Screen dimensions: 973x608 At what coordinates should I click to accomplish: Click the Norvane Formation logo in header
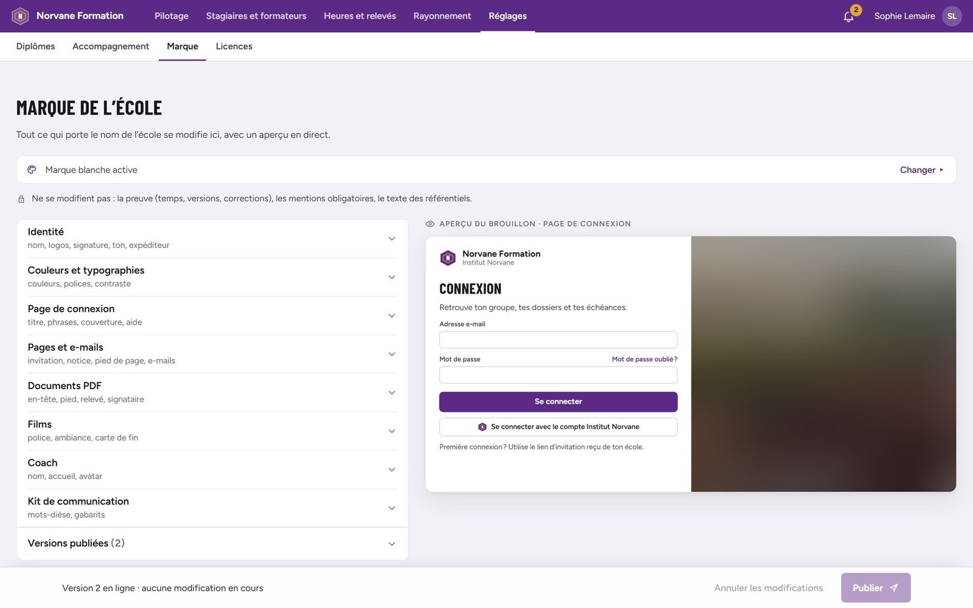pyautogui.click(x=20, y=16)
